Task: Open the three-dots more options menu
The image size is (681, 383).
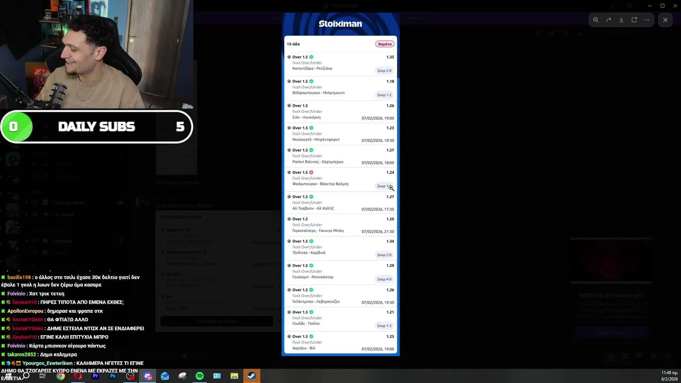Action: coord(647,20)
